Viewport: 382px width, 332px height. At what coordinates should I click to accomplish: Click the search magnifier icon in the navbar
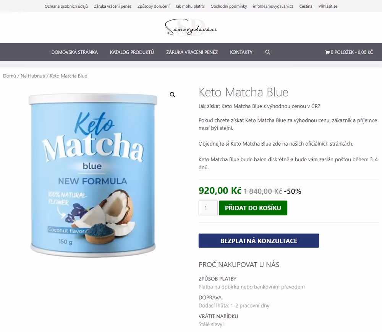(x=267, y=52)
